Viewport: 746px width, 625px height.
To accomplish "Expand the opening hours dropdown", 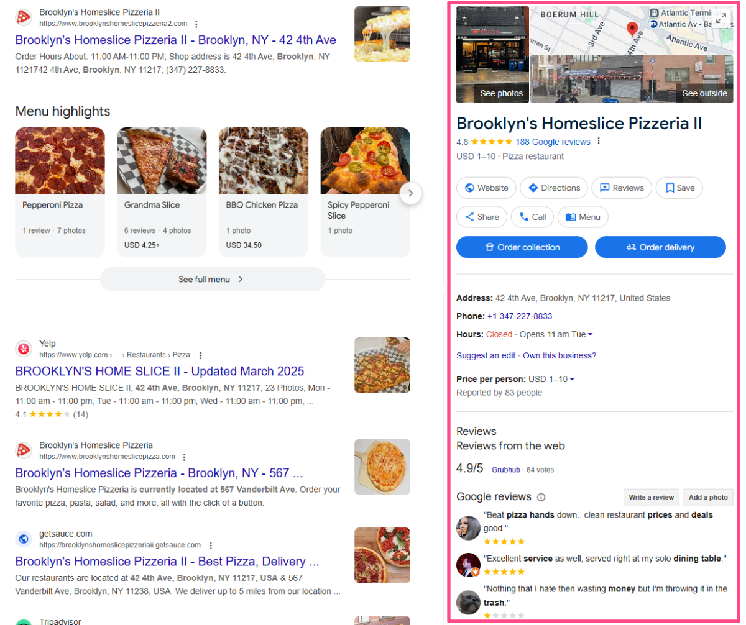I will click(590, 335).
